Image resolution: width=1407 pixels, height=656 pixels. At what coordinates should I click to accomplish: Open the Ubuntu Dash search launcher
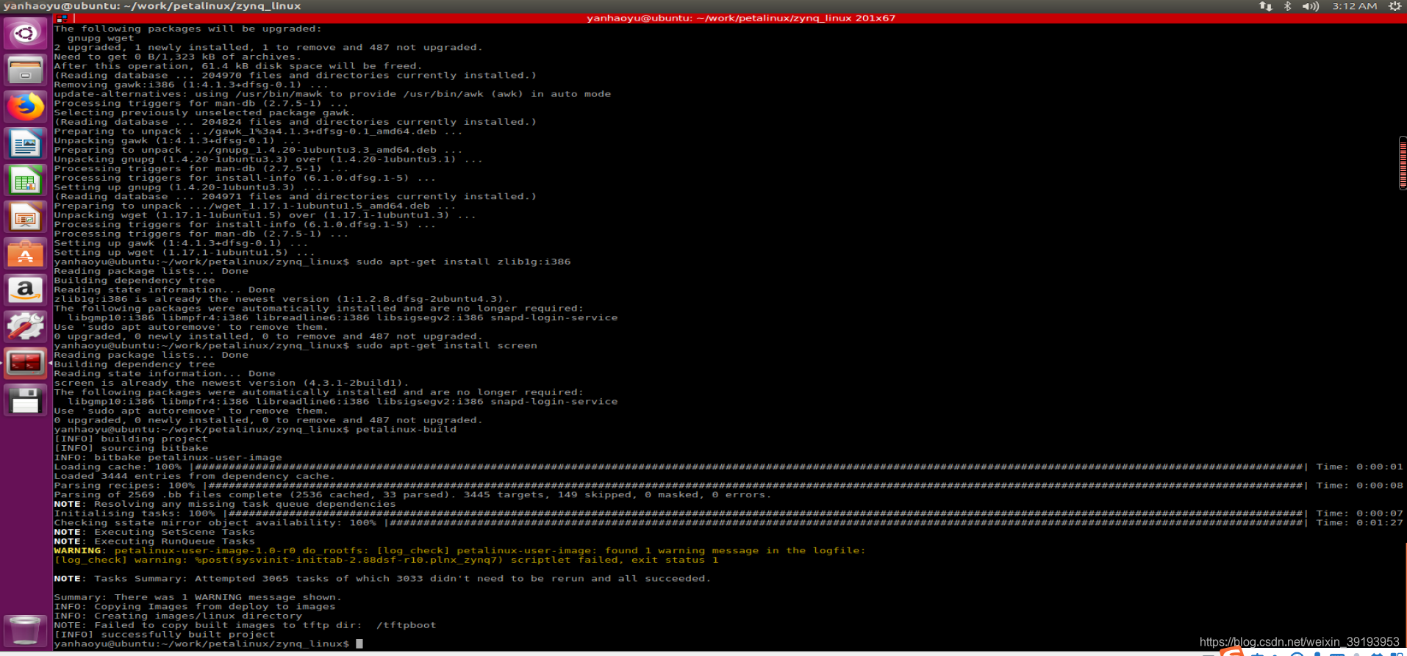pyautogui.click(x=26, y=33)
